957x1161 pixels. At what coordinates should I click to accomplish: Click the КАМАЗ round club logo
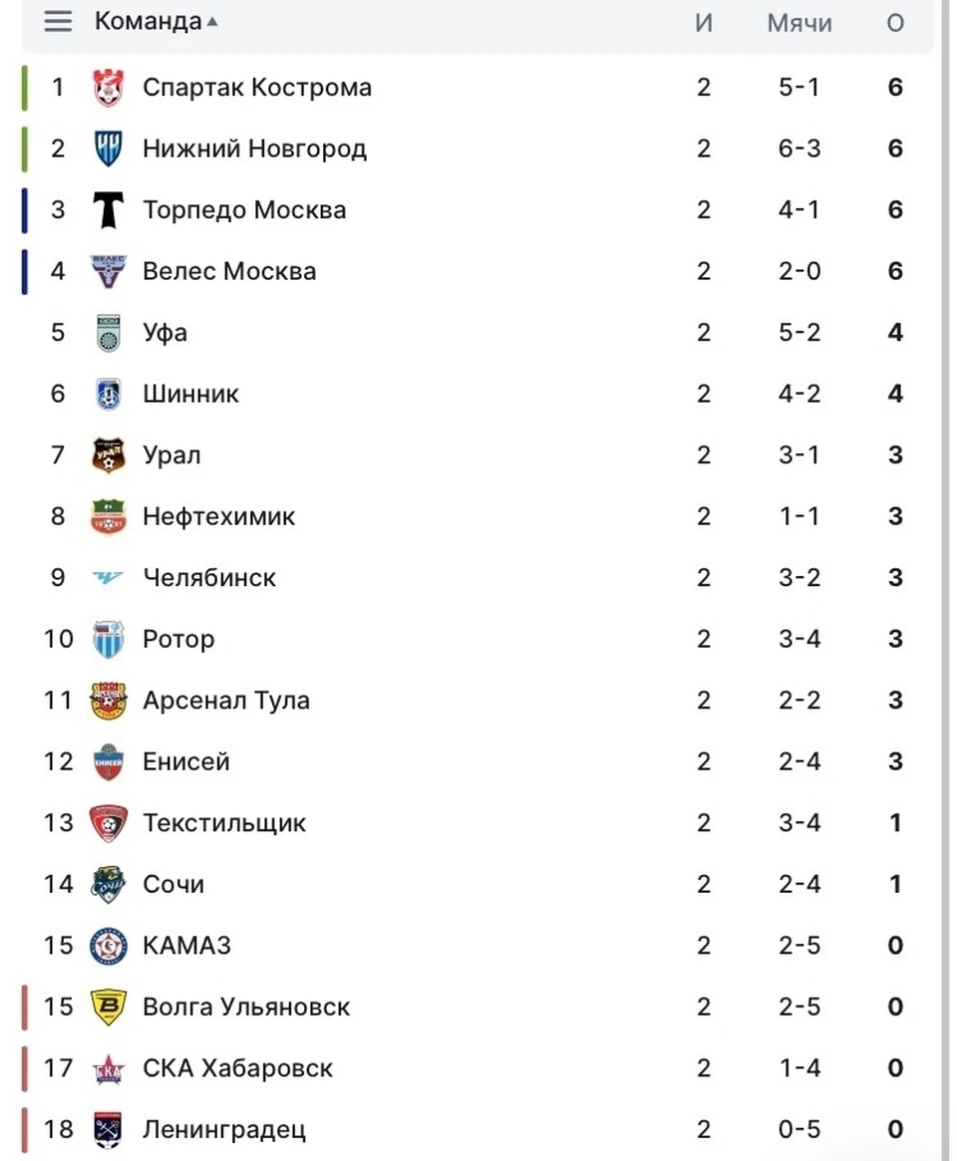coord(108,946)
